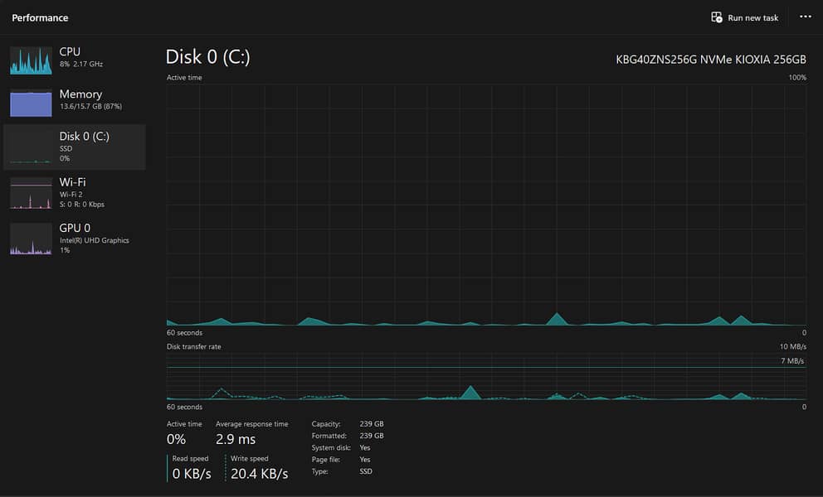Click the KIOXIA drive model name
Viewport: 823px width, 497px height.
tap(710, 60)
